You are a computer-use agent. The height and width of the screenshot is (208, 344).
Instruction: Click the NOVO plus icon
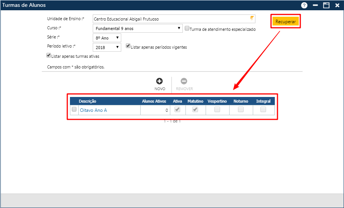160,81
